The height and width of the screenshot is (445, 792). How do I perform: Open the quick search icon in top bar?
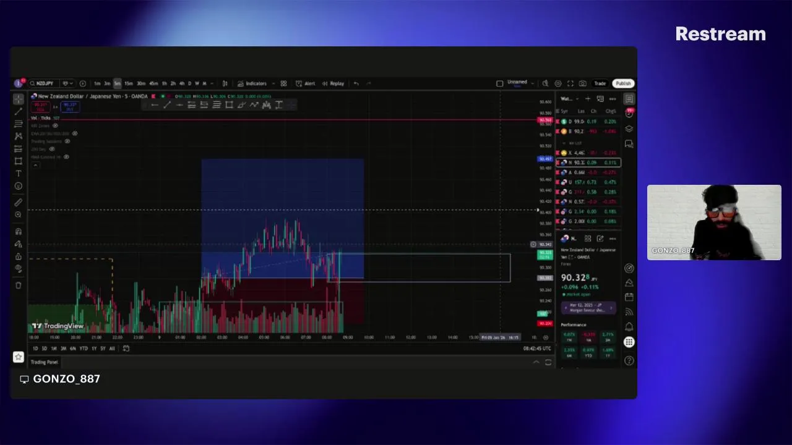click(545, 83)
